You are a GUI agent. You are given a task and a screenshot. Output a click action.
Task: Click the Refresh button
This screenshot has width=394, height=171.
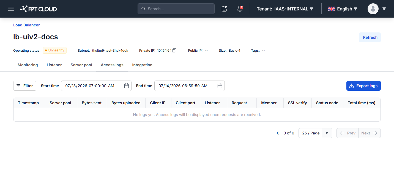[x=370, y=37]
